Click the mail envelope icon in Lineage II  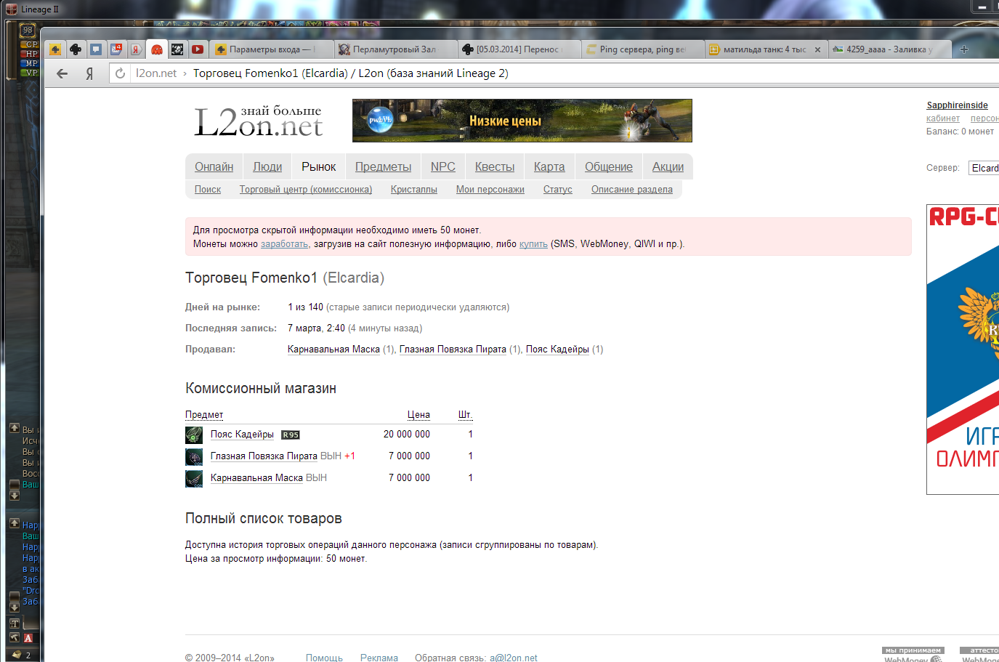point(16,654)
